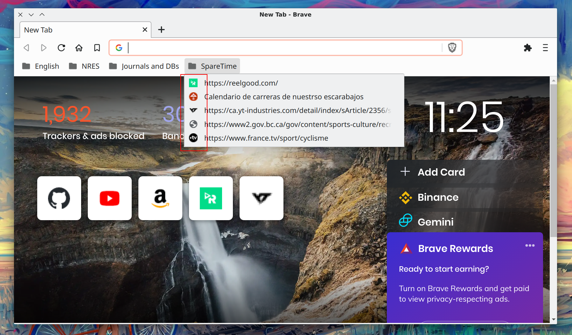Screen dimensions: 572x335
Task: Click the scrollbar down arrow
Action: click(x=554, y=319)
